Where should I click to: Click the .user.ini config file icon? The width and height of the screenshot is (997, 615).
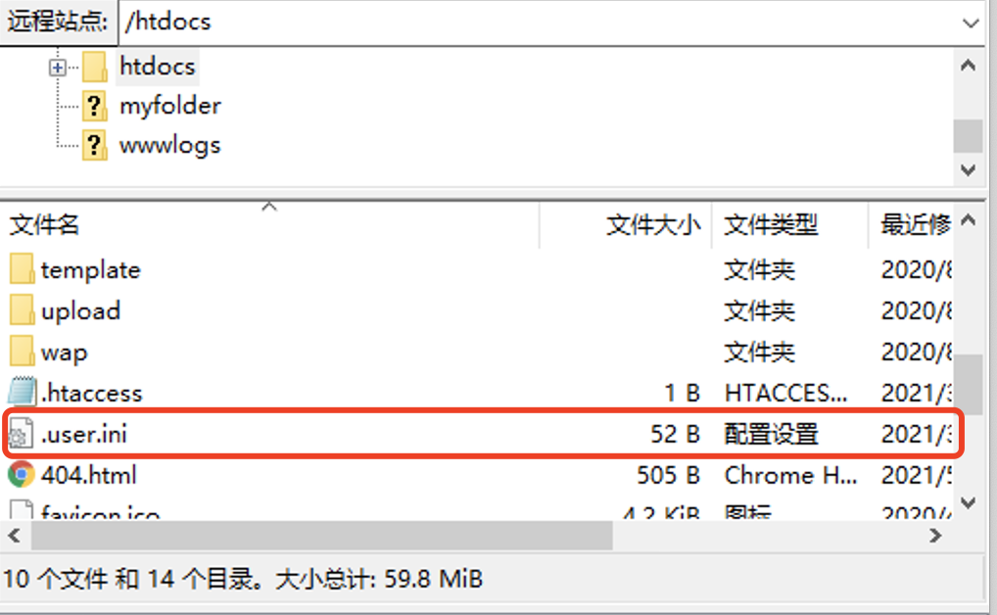[21, 434]
